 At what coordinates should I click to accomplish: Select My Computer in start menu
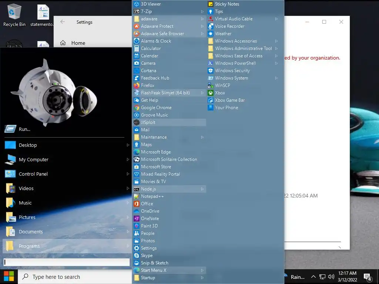pyautogui.click(x=67, y=159)
